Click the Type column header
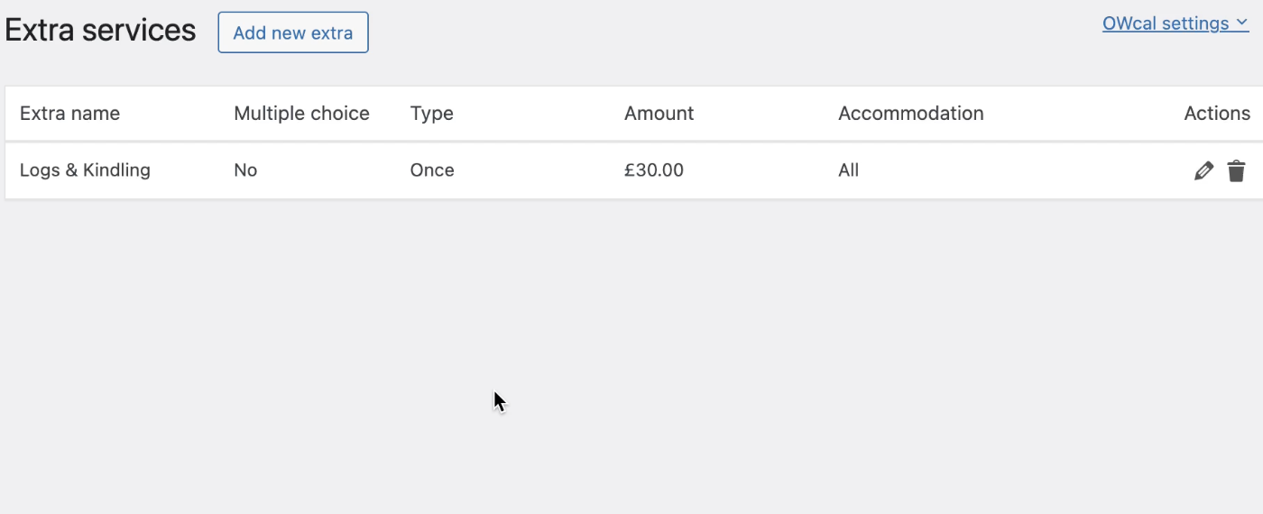Screen dimensions: 1263x514 tap(431, 114)
